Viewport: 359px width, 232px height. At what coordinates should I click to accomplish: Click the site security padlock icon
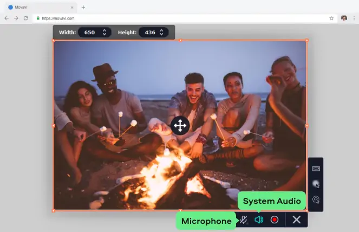[x=38, y=18]
